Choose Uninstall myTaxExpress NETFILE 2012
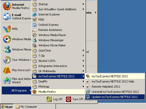The width and height of the screenshot is (146, 109). pyautogui.click(x=115, y=92)
